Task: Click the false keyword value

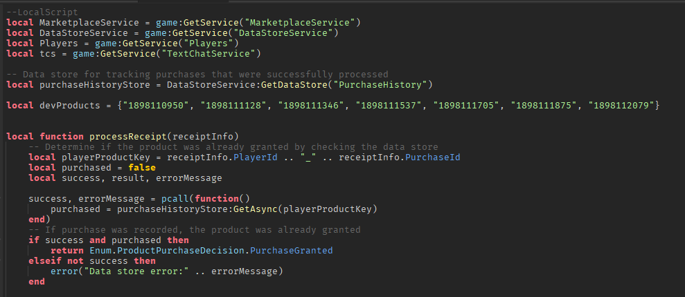Action: click(x=142, y=168)
